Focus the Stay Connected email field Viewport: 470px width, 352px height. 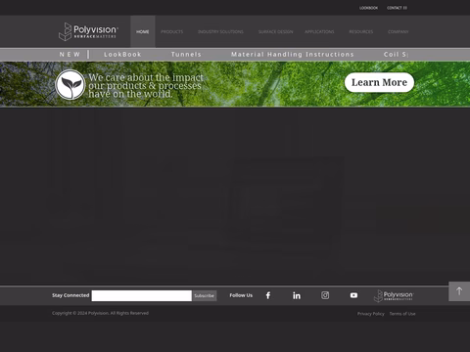coord(142,295)
